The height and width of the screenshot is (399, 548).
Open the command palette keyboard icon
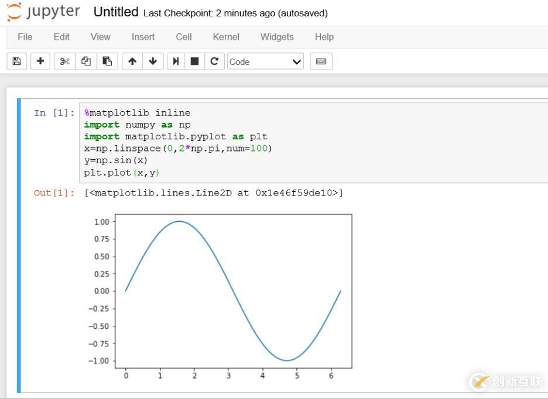(x=321, y=61)
